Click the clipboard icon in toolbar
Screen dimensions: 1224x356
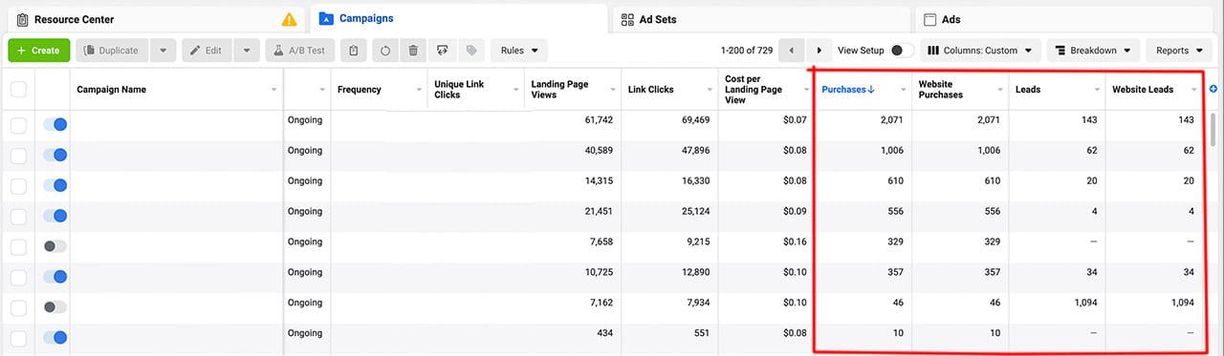point(354,51)
